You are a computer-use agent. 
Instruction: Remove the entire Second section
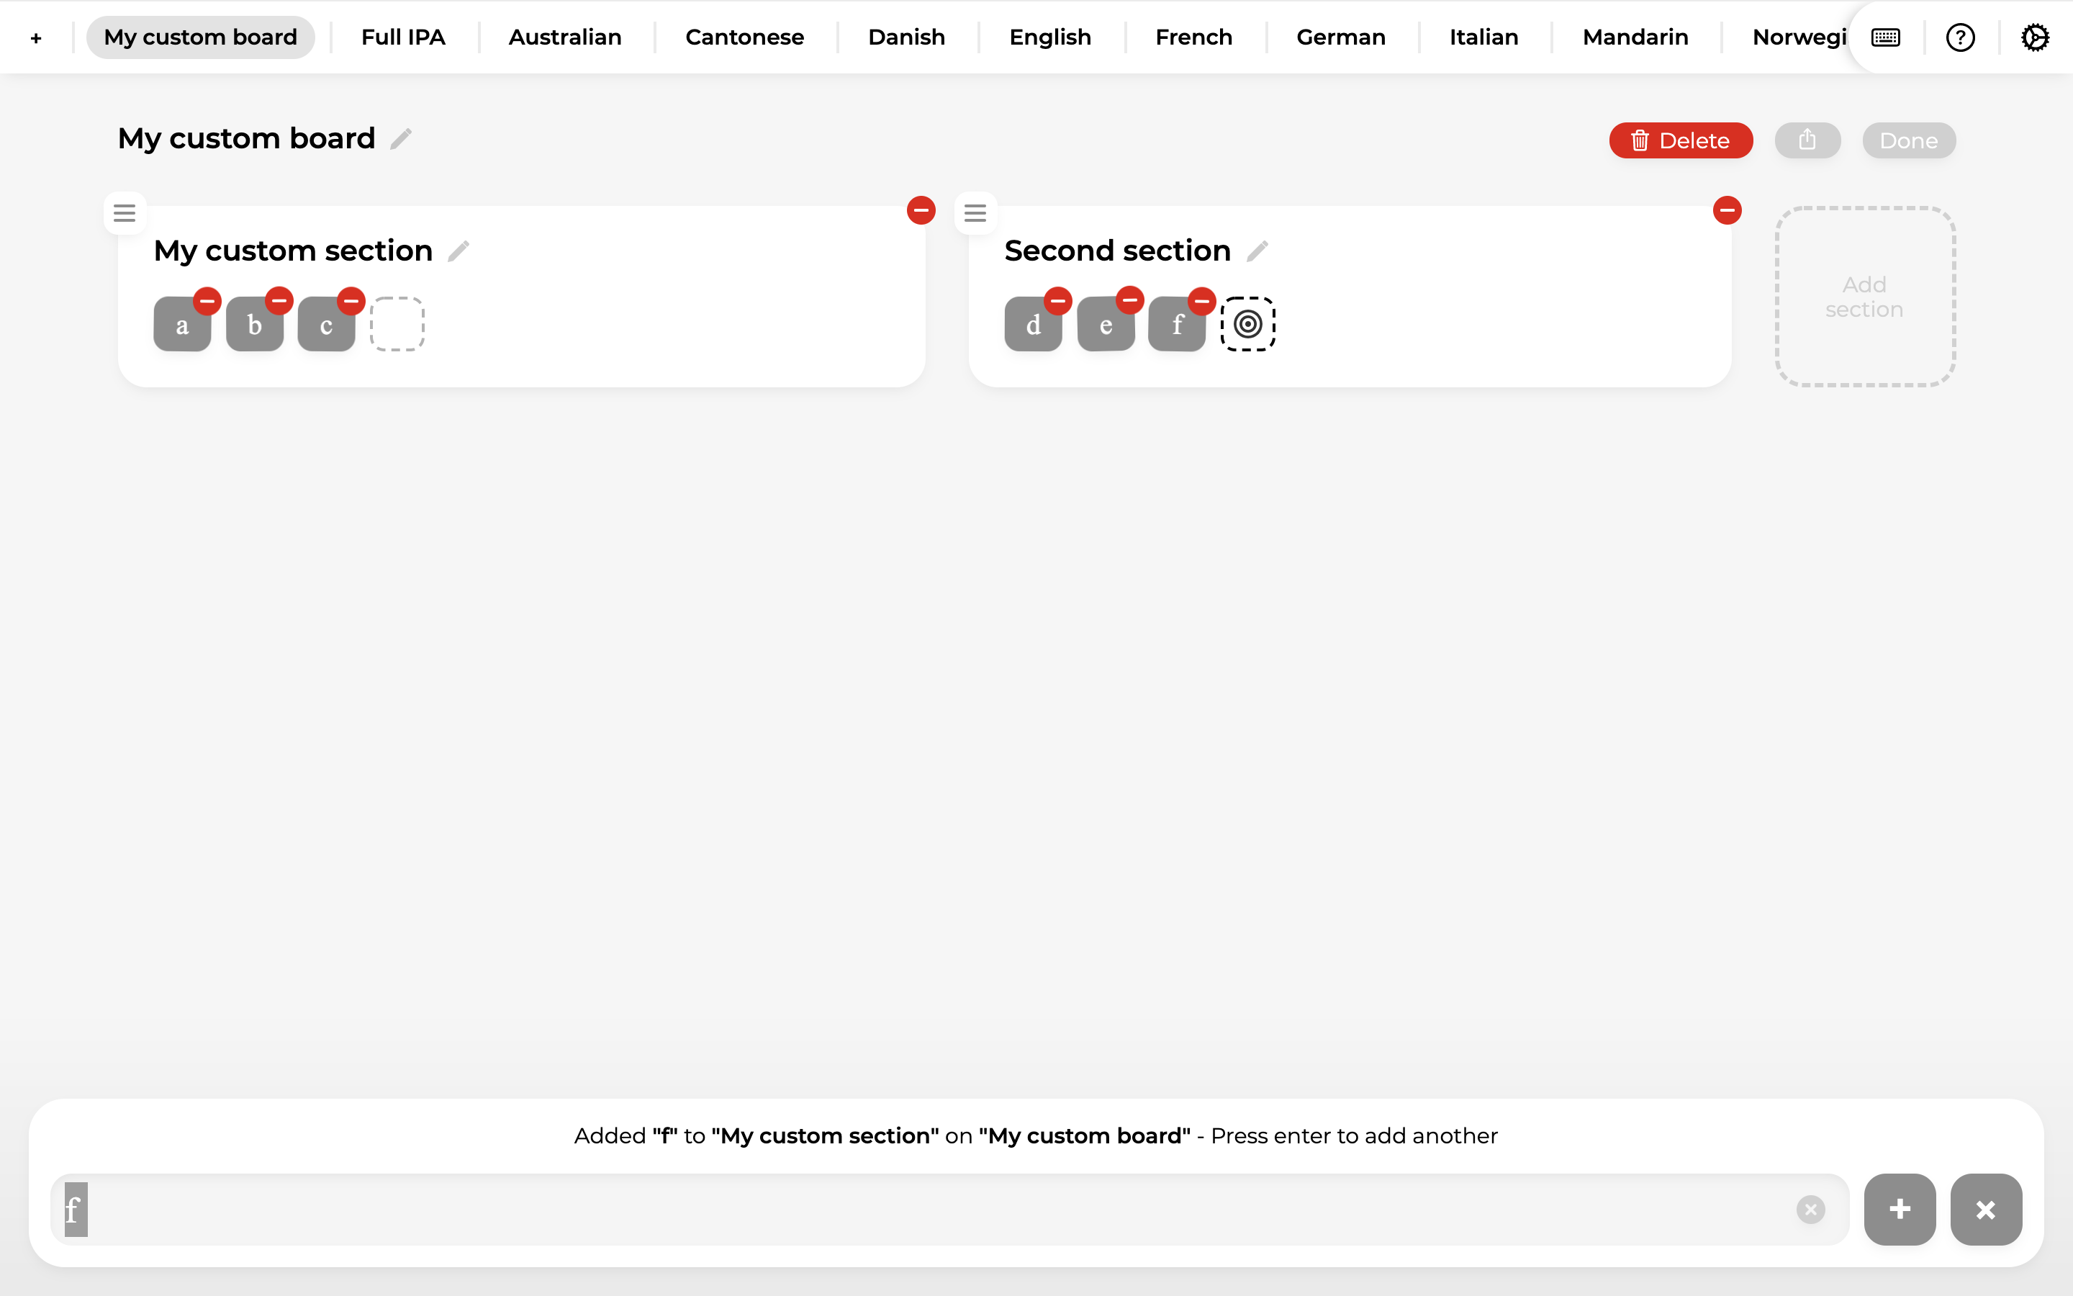tap(1727, 209)
